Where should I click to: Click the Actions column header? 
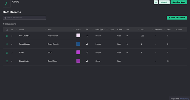[x=179, y=30]
